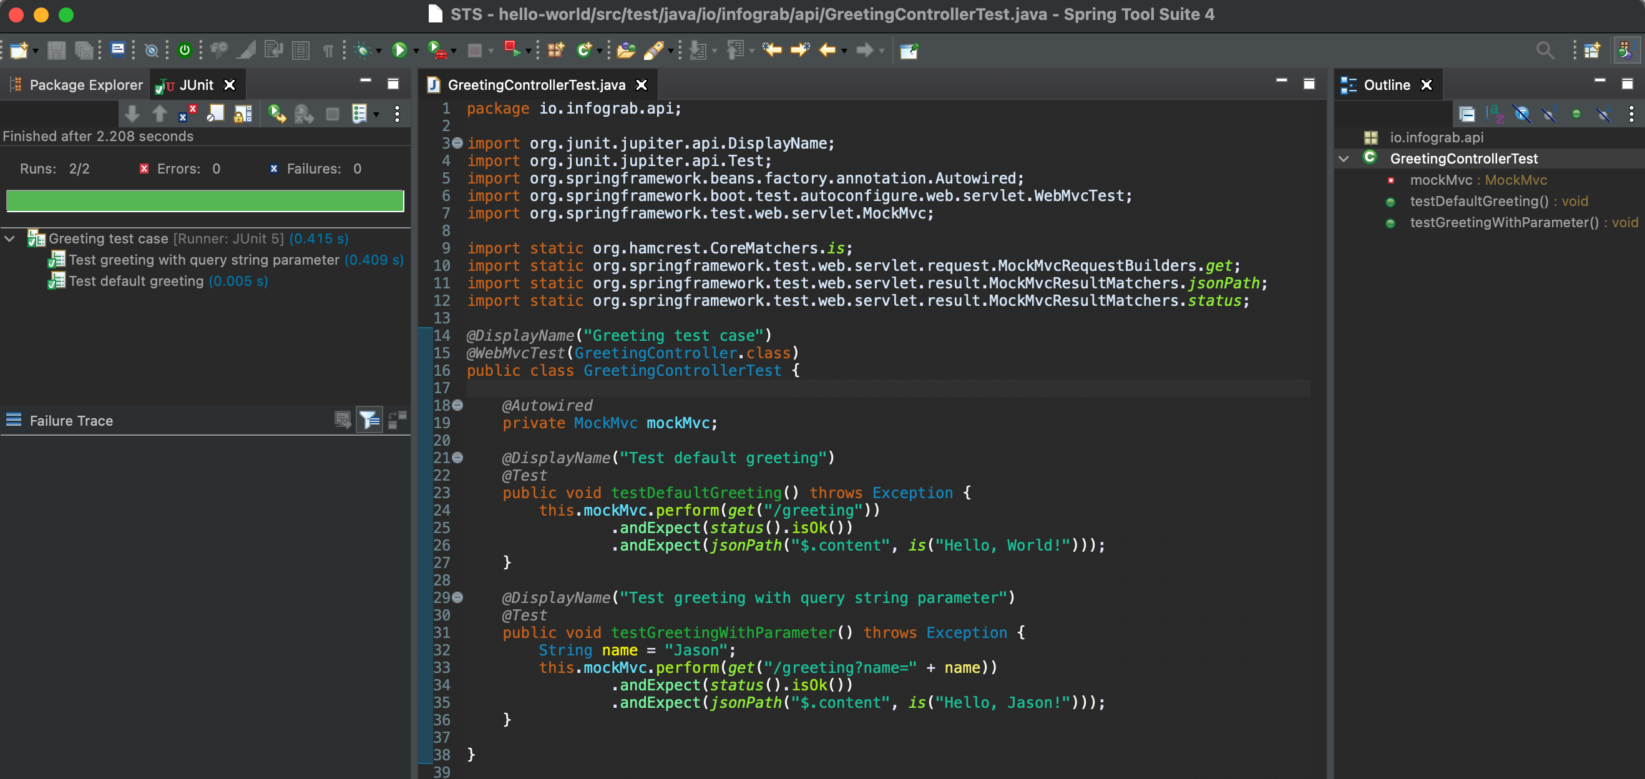
Task: Click the Pin Editor icon
Action: tap(909, 50)
